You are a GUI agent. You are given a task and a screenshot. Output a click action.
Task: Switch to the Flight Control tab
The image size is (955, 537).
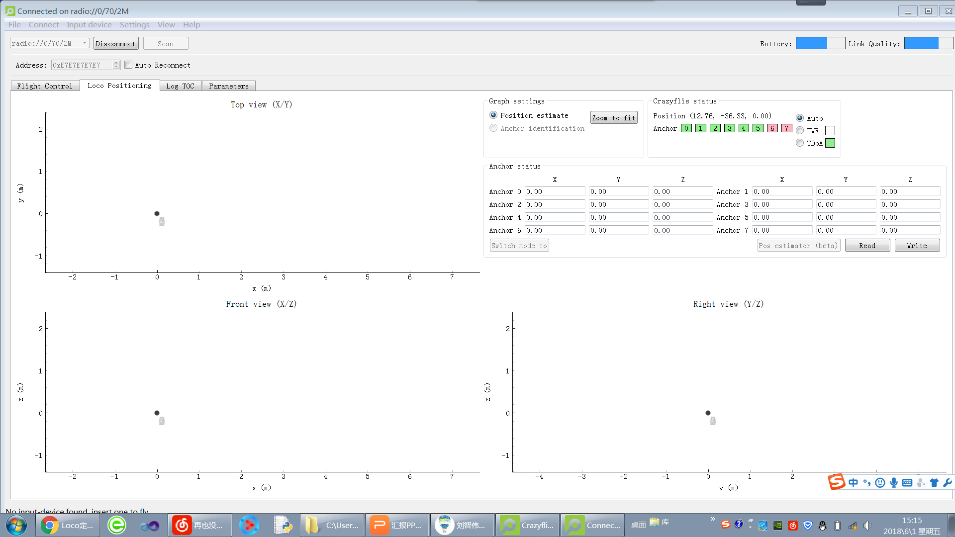[45, 86]
